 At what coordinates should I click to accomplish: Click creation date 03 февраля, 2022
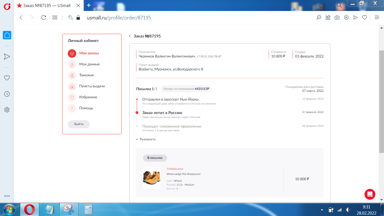(309, 56)
